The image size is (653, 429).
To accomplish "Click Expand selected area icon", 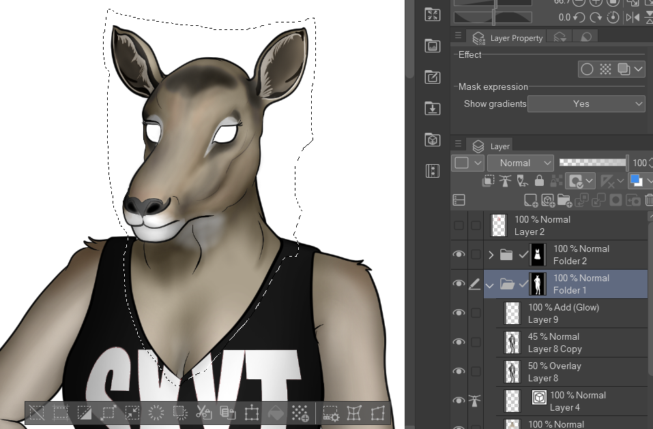I will [x=108, y=413].
